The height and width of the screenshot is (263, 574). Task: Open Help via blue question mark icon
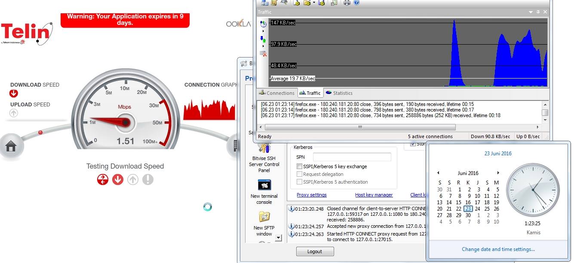pyautogui.click(x=356, y=3)
